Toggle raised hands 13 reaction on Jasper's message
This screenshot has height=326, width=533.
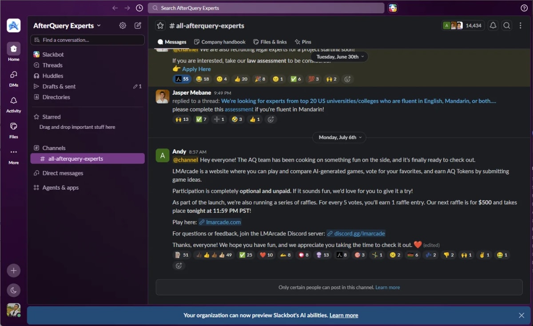(182, 119)
